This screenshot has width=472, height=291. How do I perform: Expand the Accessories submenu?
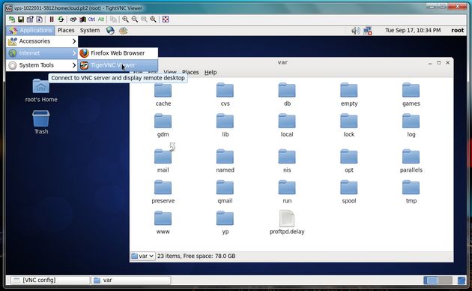pyautogui.click(x=42, y=41)
